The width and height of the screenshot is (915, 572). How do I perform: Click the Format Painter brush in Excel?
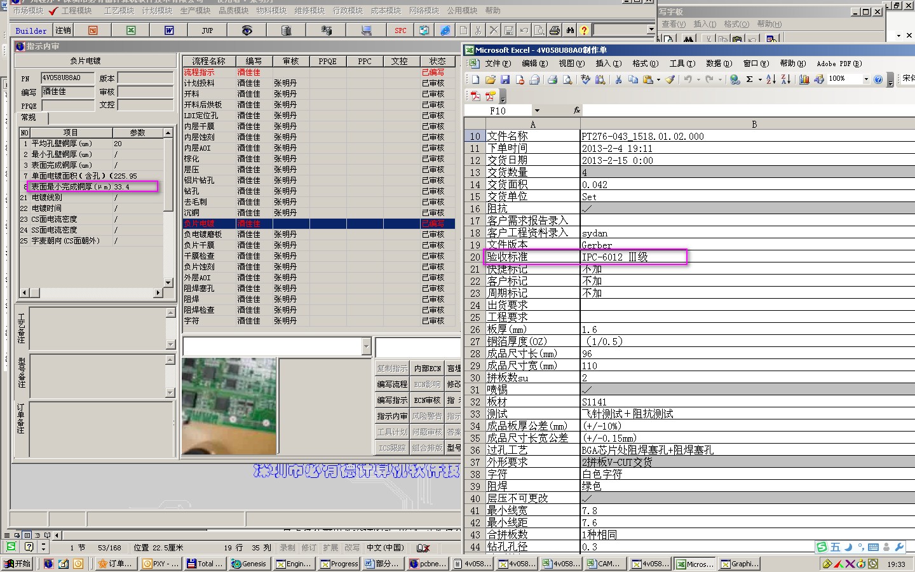click(670, 79)
